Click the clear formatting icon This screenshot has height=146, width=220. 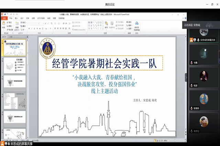click(52, 24)
